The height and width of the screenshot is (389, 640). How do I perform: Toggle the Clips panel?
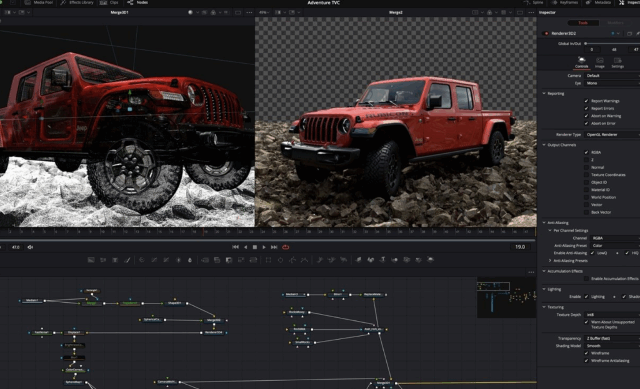pos(109,2)
